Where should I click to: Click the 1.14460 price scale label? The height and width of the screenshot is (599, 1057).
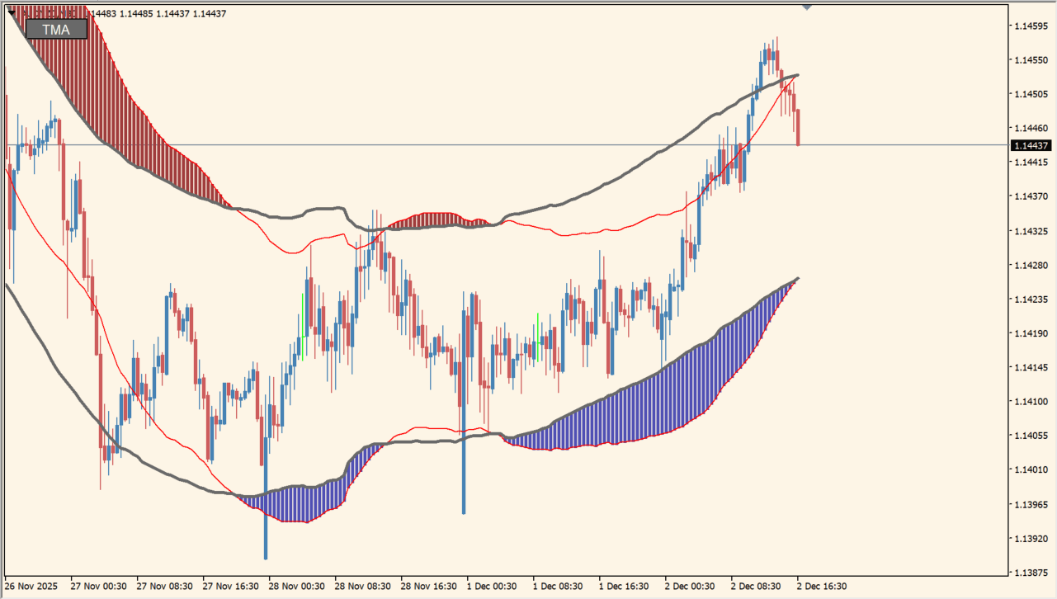[x=1031, y=128]
